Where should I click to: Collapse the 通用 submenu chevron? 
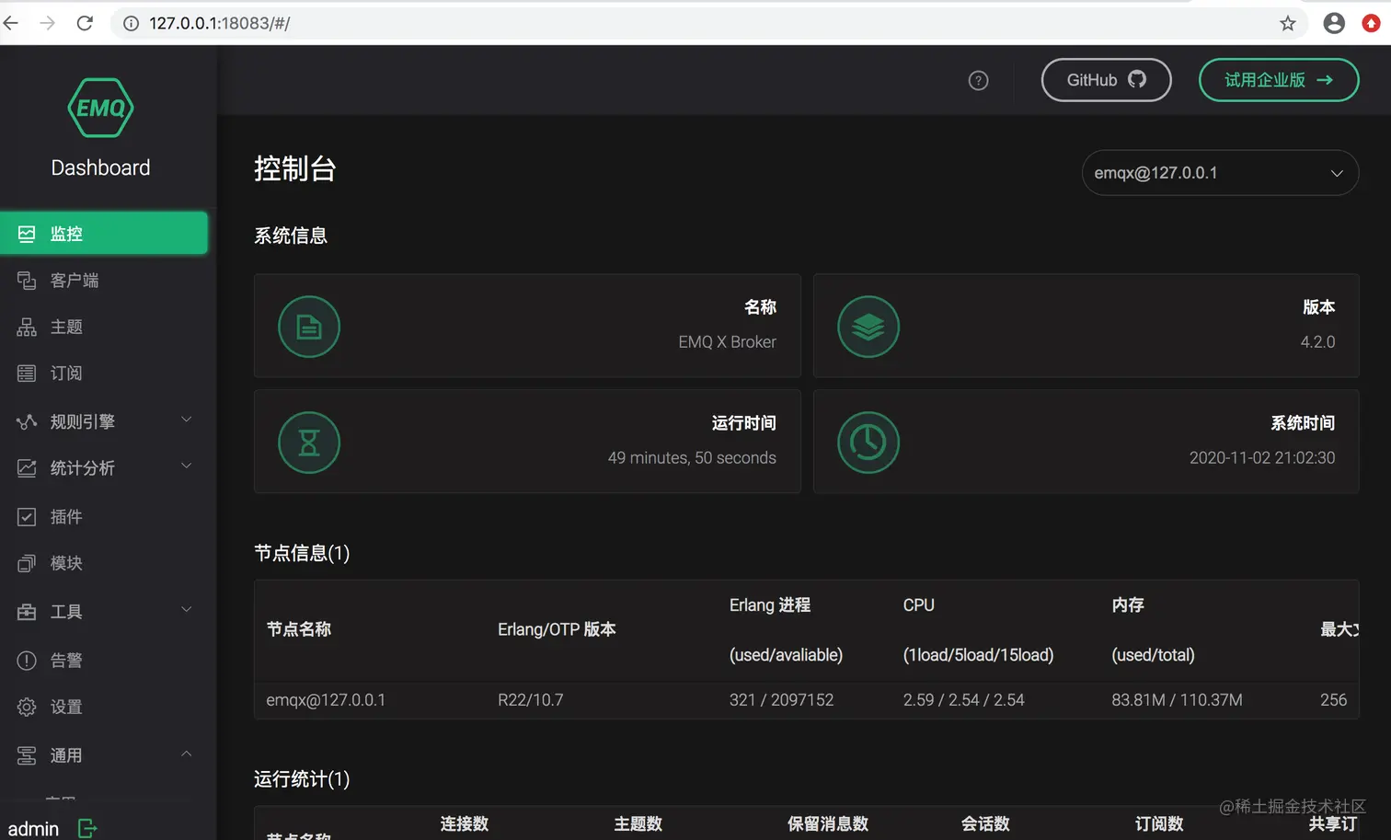pyautogui.click(x=187, y=754)
